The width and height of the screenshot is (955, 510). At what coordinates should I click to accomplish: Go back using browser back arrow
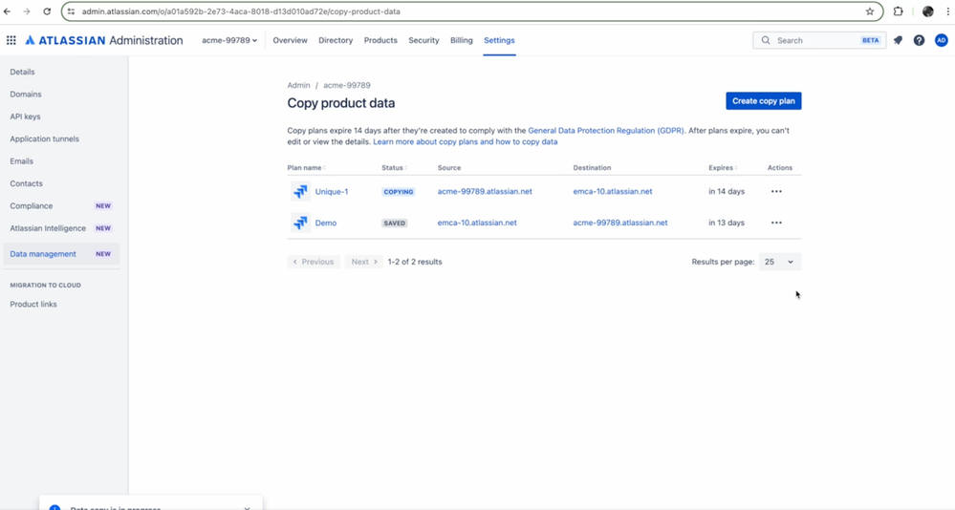pyautogui.click(x=8, y=11)
